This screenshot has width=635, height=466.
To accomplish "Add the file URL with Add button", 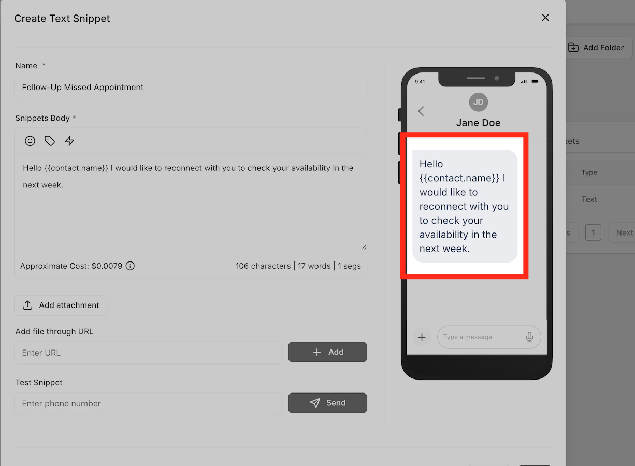I will (x=328, y=352).
